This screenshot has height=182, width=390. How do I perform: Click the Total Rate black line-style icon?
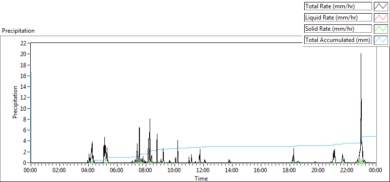381,6
